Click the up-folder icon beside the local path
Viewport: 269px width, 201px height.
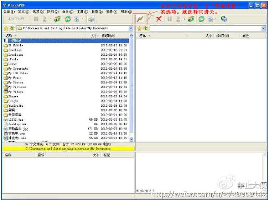12,28
